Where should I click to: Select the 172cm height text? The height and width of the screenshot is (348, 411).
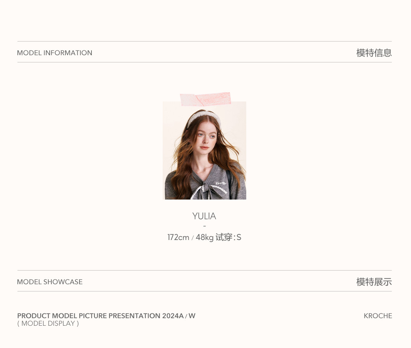pos(178,237)
